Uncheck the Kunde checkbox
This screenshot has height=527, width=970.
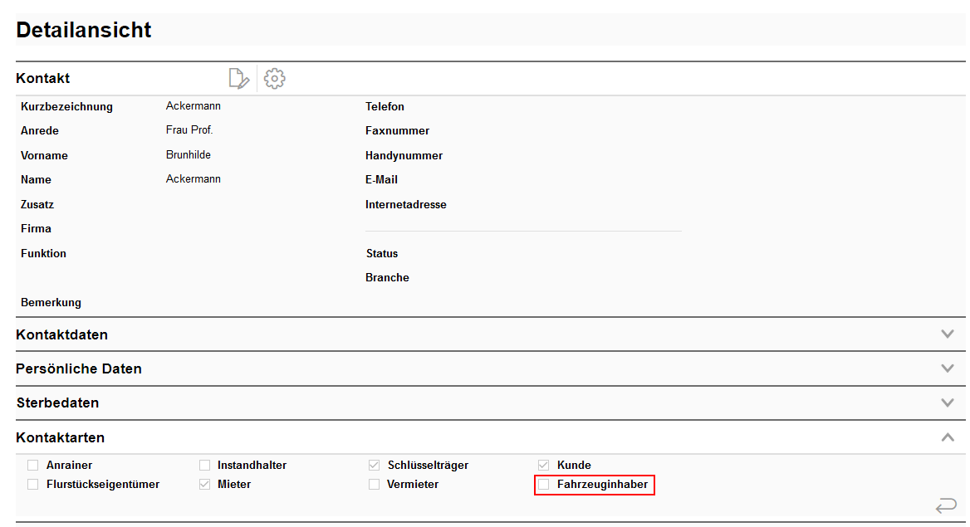(544, 466)
